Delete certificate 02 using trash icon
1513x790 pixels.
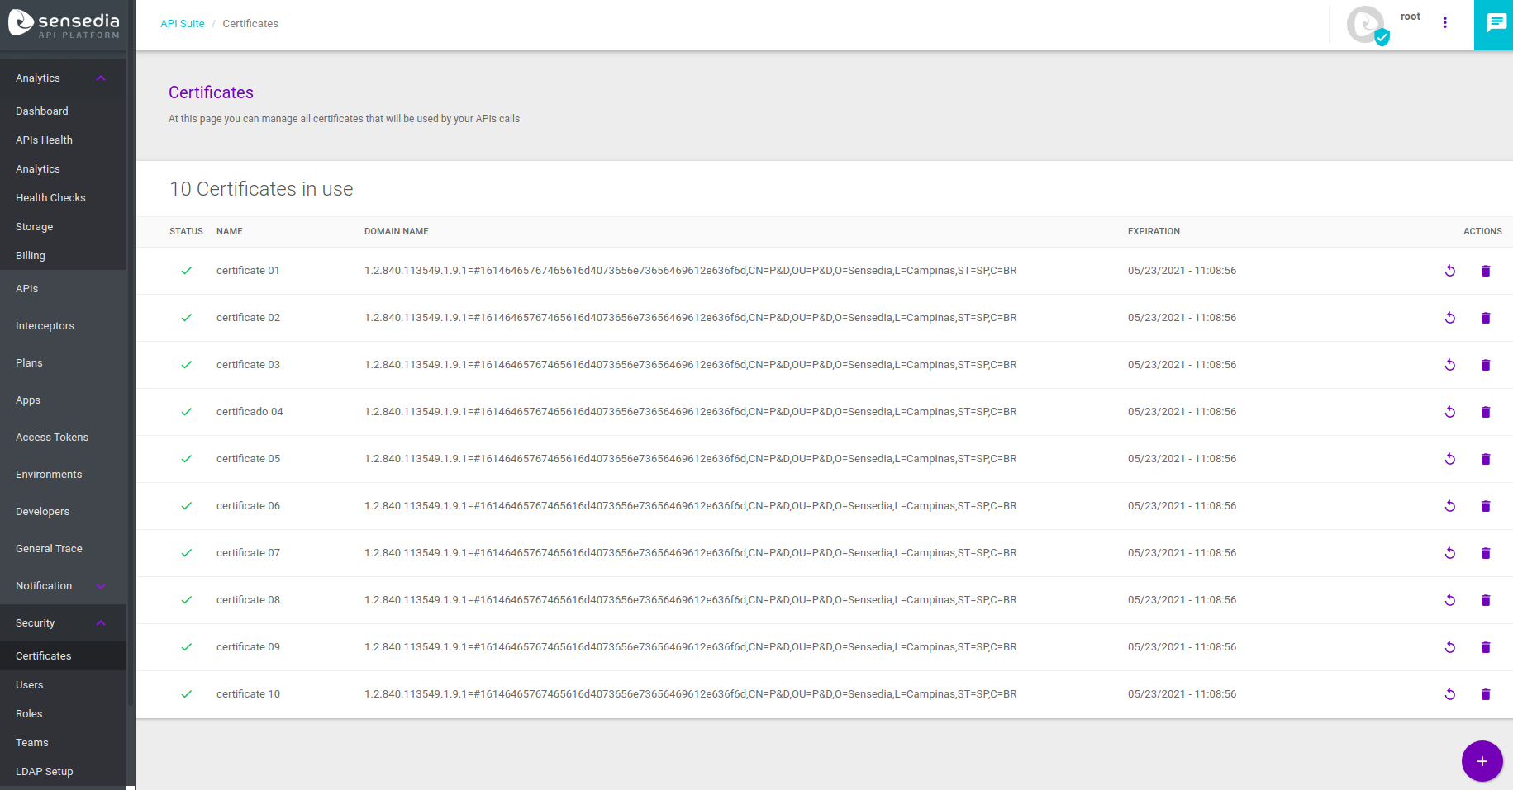pyautogui.click(x=1485, y=318)
